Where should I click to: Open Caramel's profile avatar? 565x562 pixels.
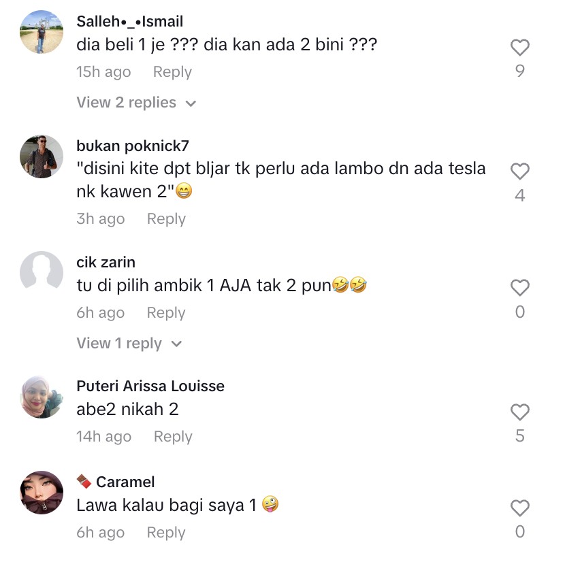point(42,493)
